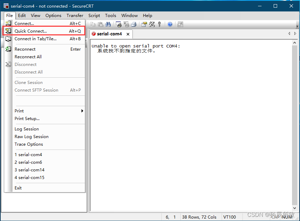Open recent session 4 serial-com15
The height and width of the screenshot is (221, 300).
tap(44, 178)
